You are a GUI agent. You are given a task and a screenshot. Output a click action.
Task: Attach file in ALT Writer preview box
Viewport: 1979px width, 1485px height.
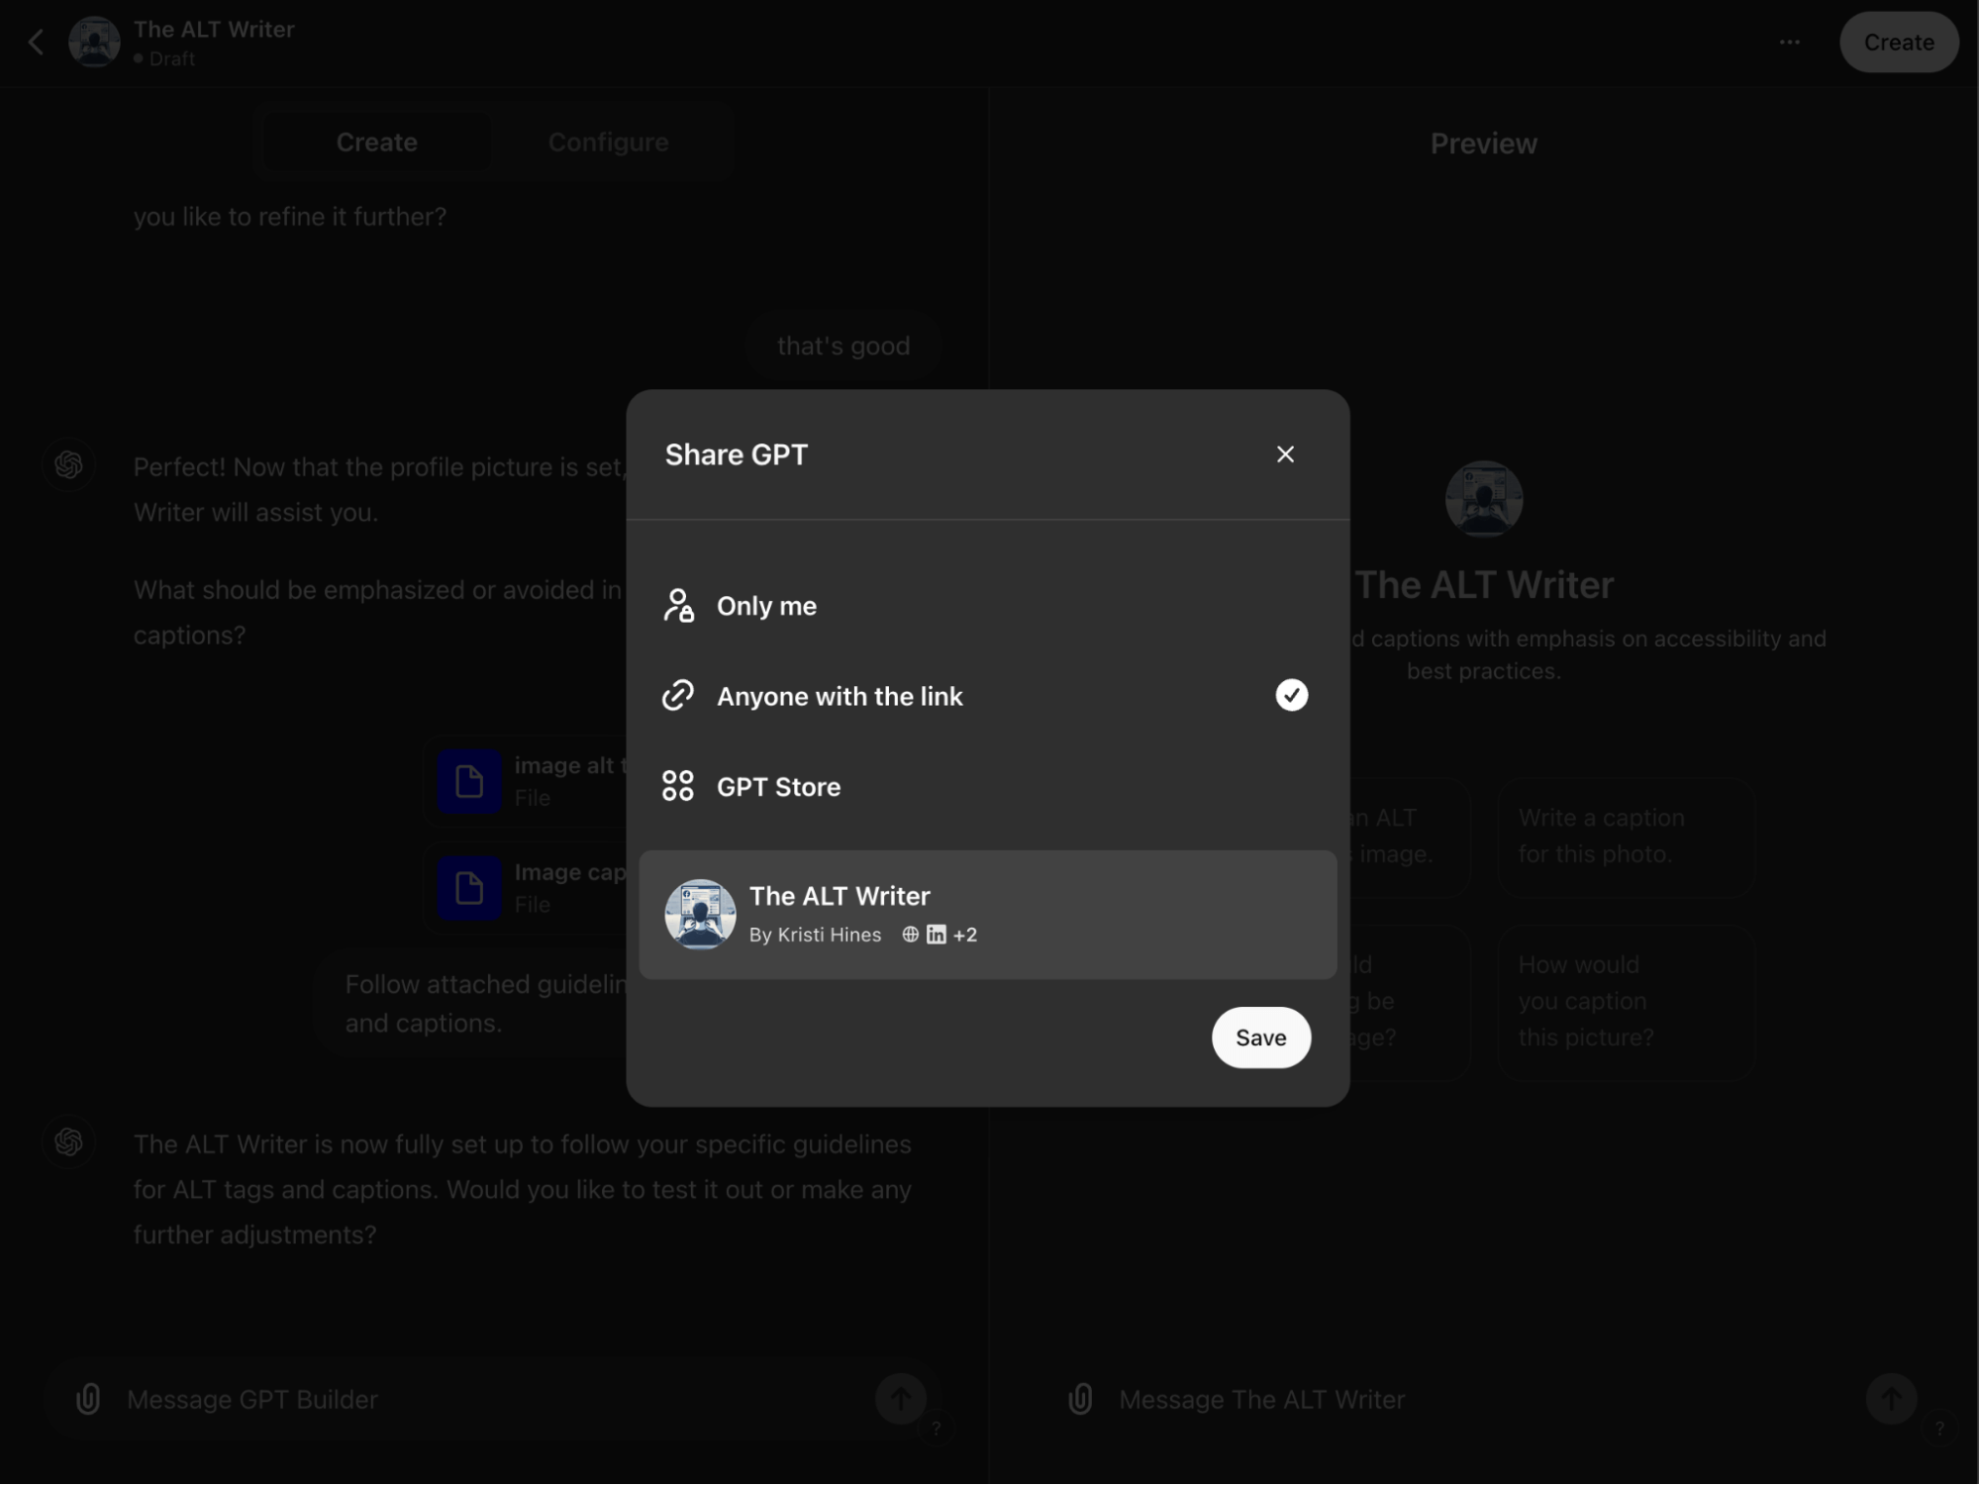tap(1080, 1399)
